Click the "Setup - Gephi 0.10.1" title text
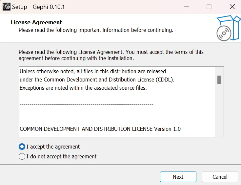Image resolution: width=241 pixels, height=185 pixels. tap(38, 7)
